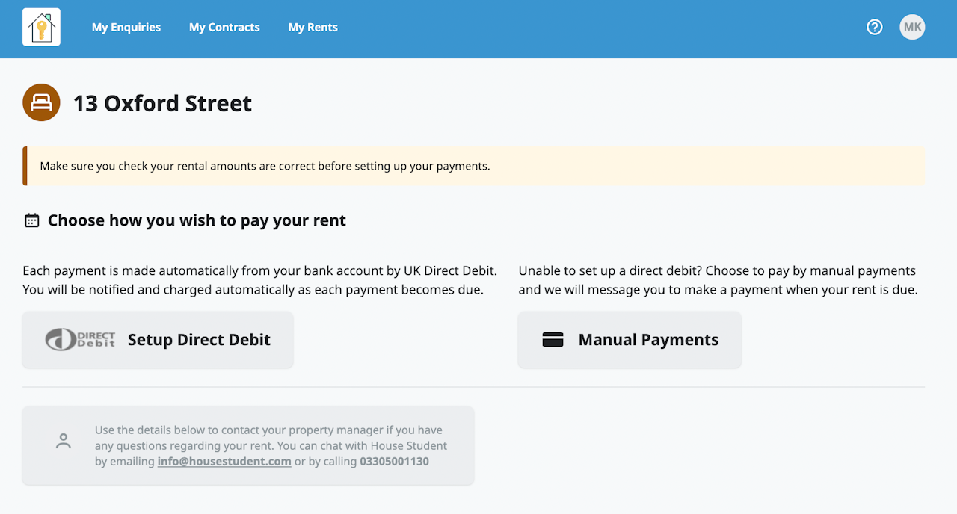Click the brown bed property icon

pyautogui.click(x=41, y=102)
